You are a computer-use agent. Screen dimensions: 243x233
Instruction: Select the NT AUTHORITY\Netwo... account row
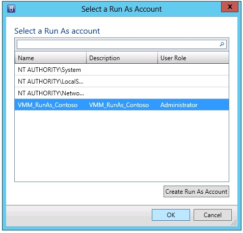(122, 93)
